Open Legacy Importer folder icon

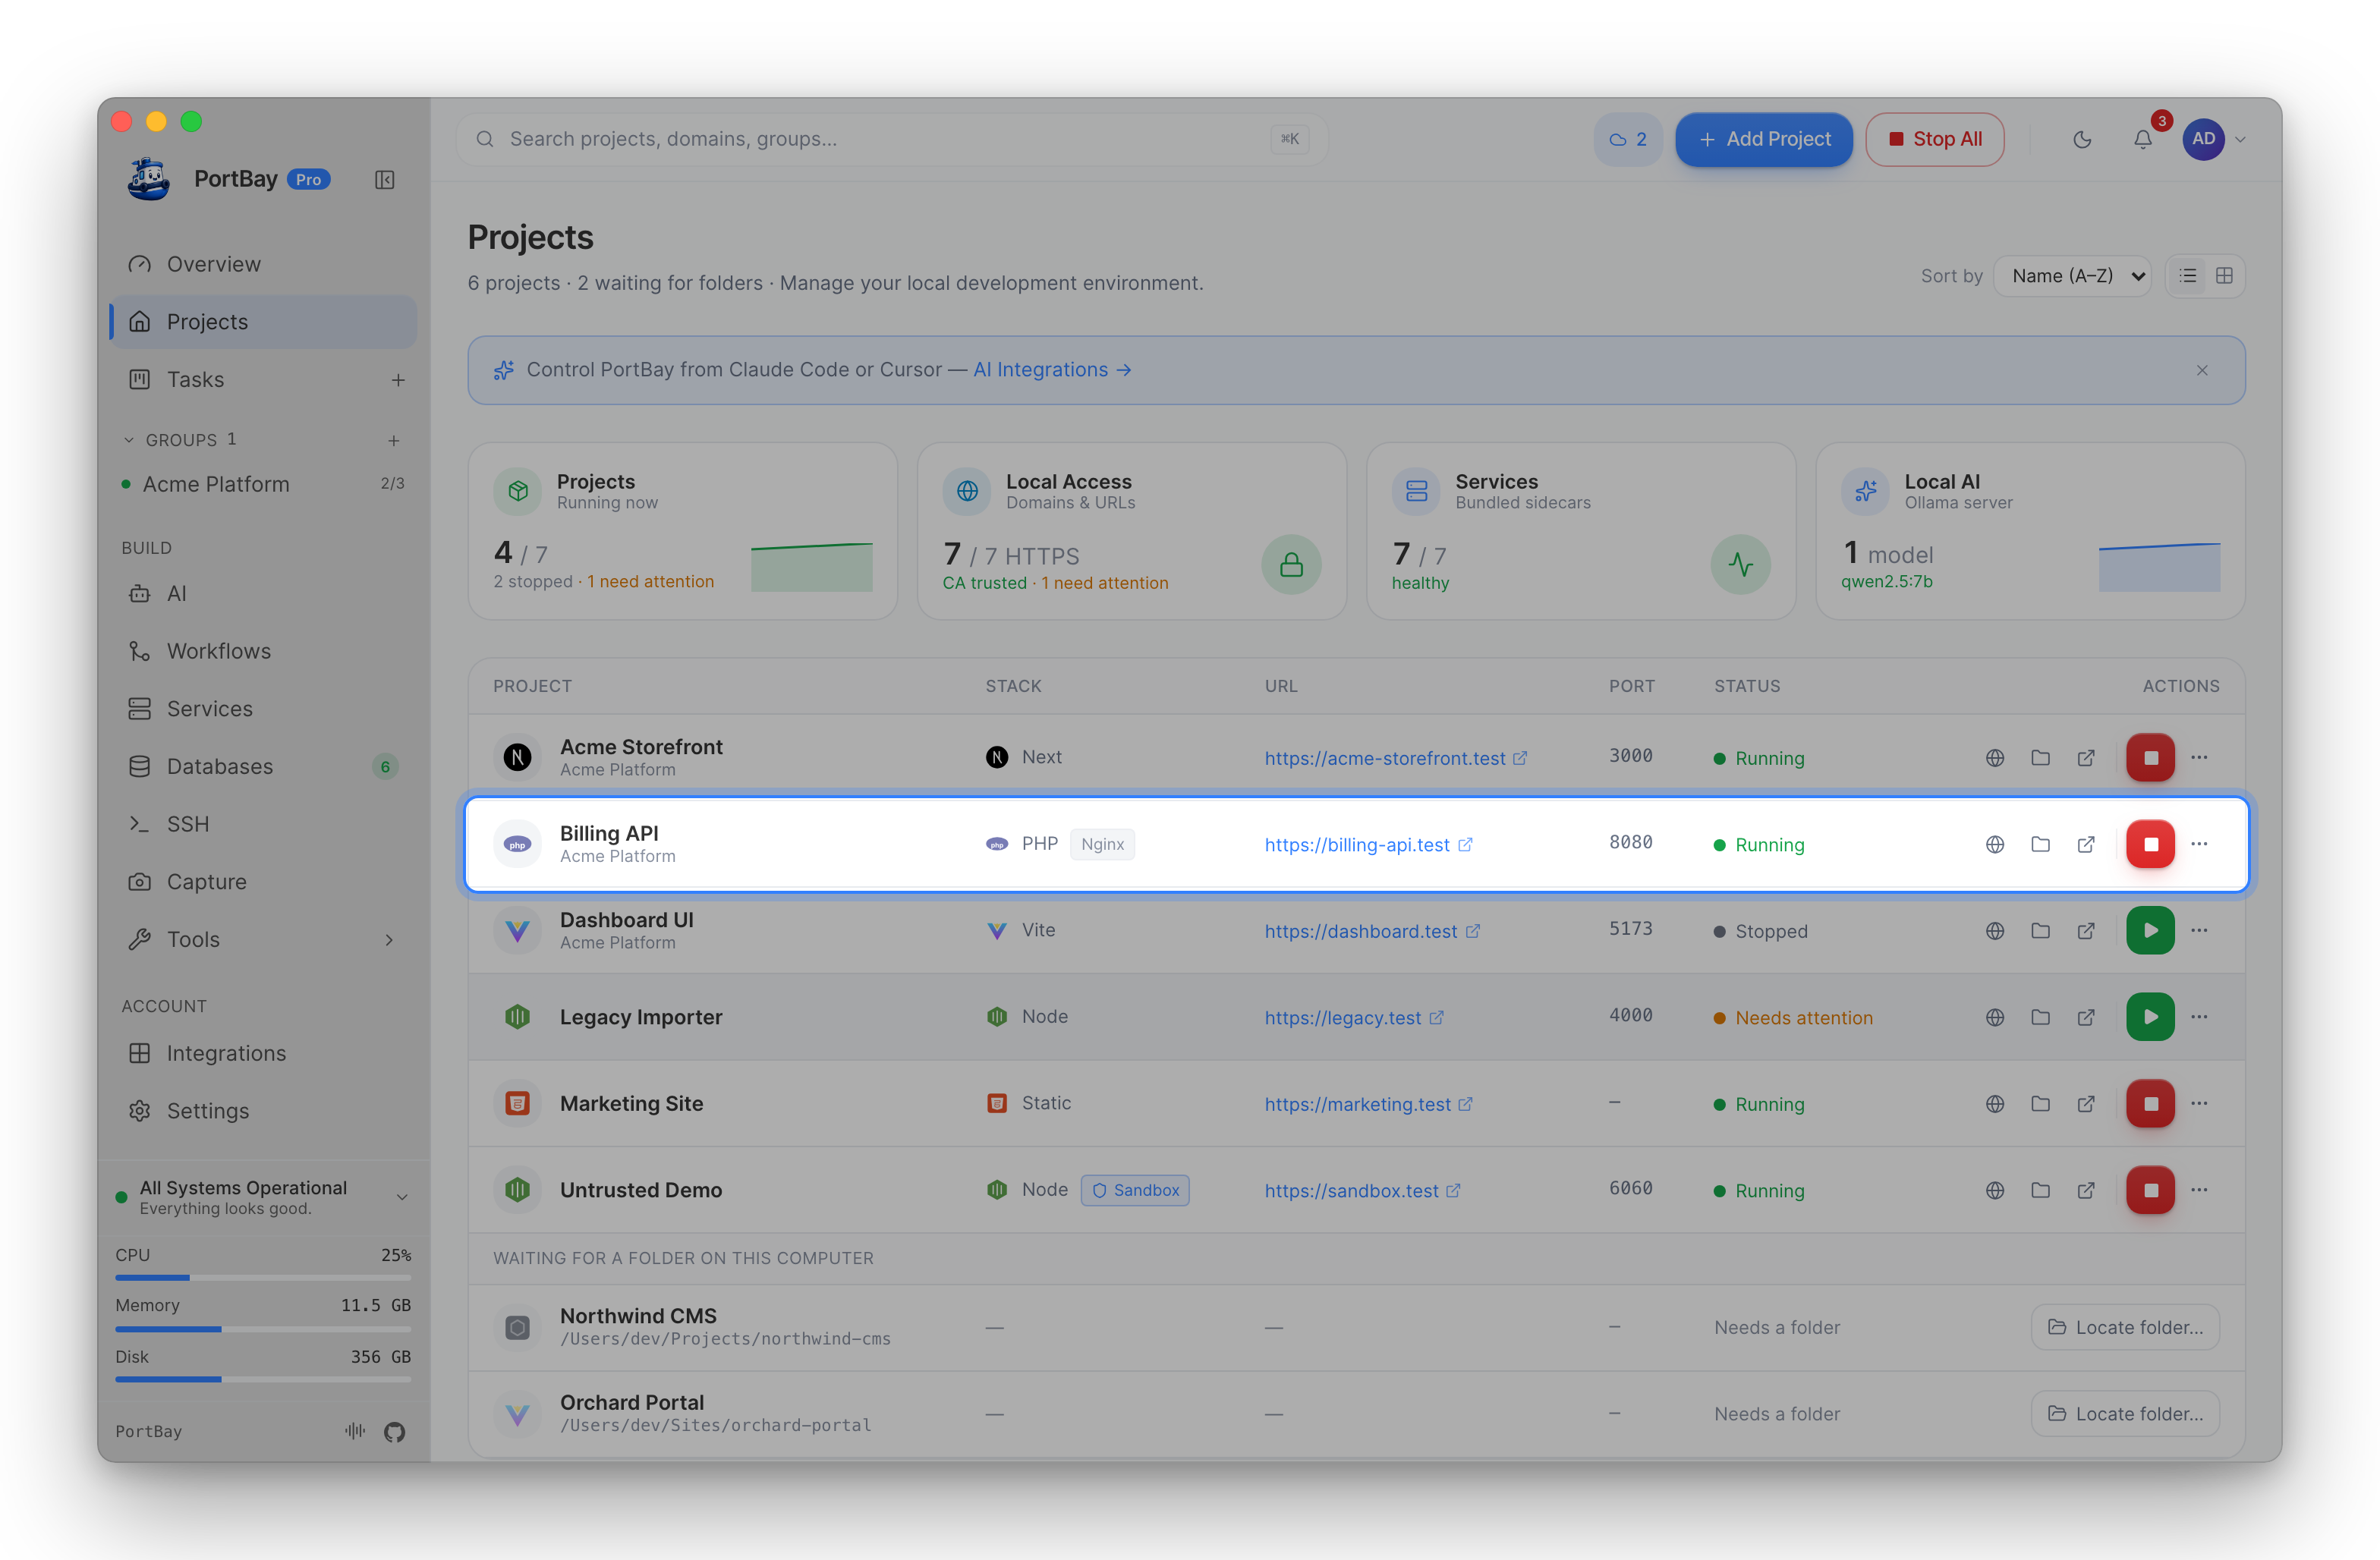coord(2040,1017)
